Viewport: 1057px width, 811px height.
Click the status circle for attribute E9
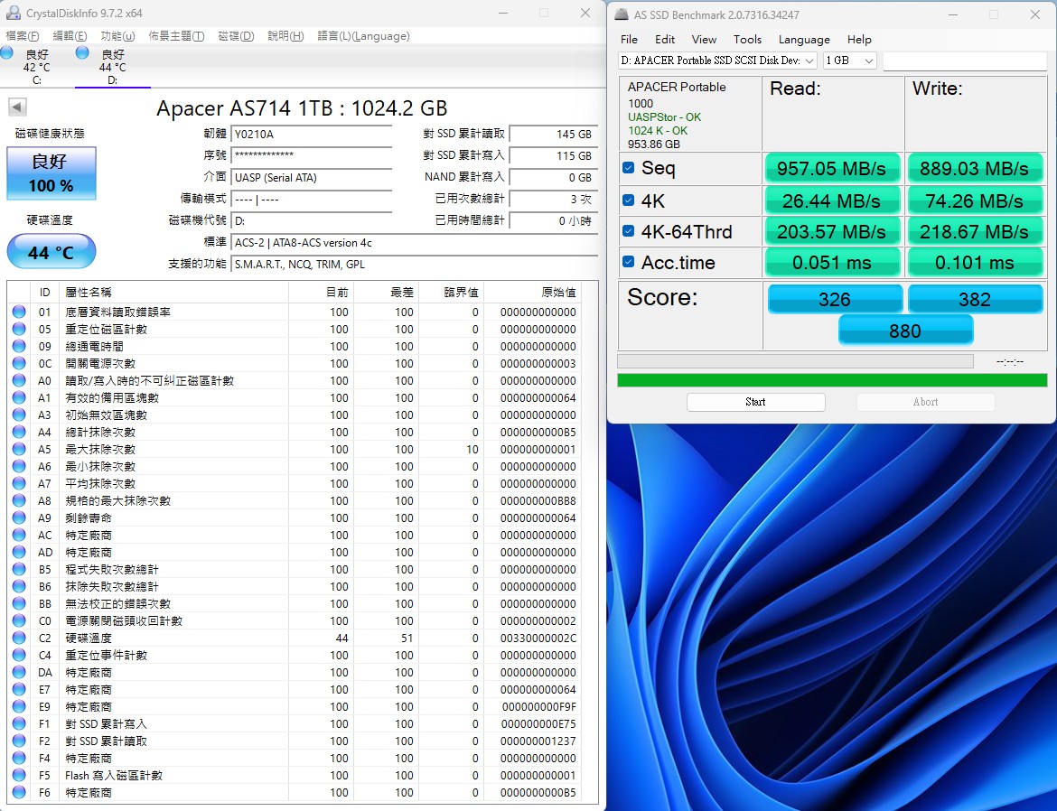click(19, 706)
